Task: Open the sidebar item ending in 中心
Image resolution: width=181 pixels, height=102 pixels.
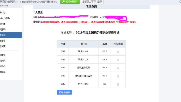Action: (3, 13)
